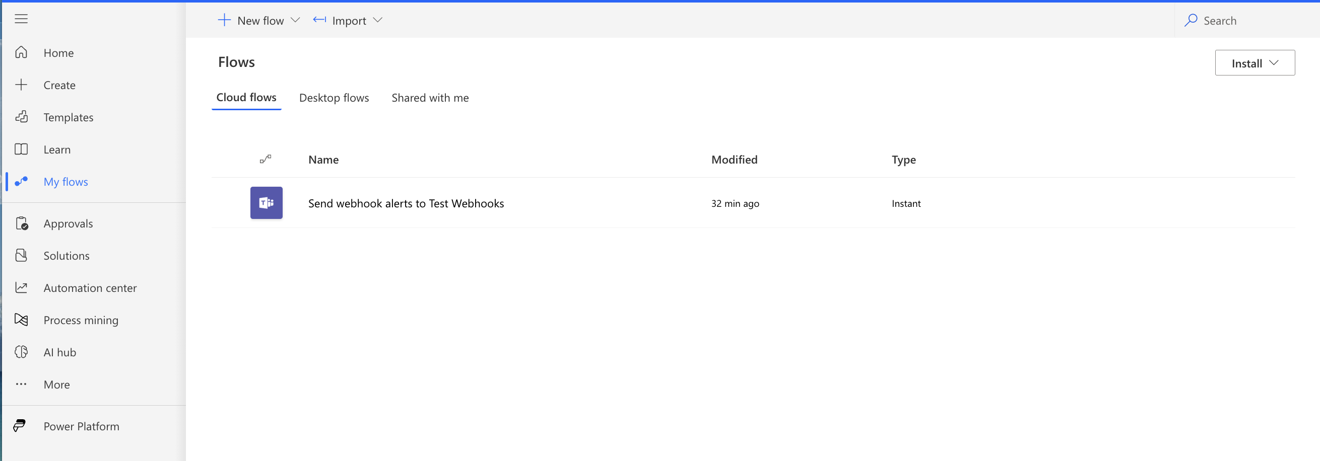Click the Approvals clipboard icon
The height and width of the screenshot is (461, 1320).
click(22, 223)
